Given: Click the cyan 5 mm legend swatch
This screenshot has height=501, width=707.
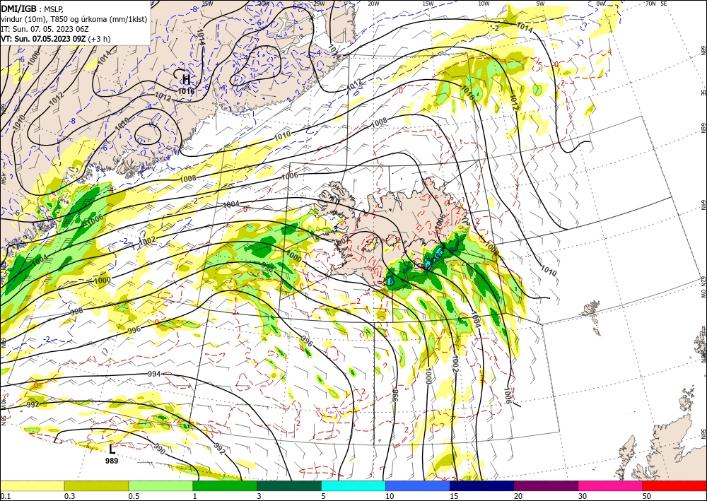Looking at the screenshot, I should [x=353, y=485].
